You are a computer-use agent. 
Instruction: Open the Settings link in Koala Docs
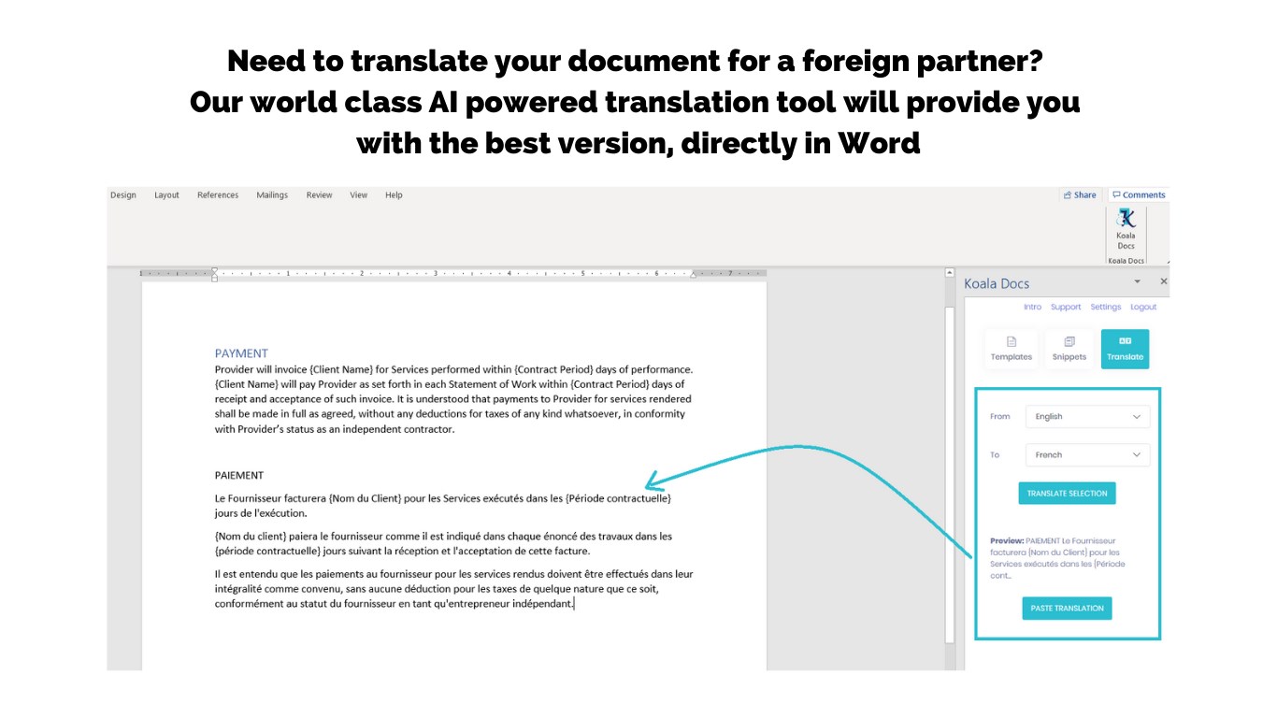(x=1106, y=307)
